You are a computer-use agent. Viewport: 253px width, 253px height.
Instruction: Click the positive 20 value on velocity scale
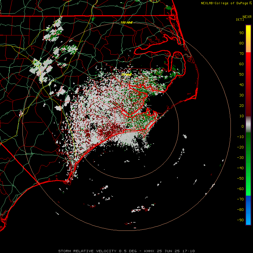tap(241, 105)
